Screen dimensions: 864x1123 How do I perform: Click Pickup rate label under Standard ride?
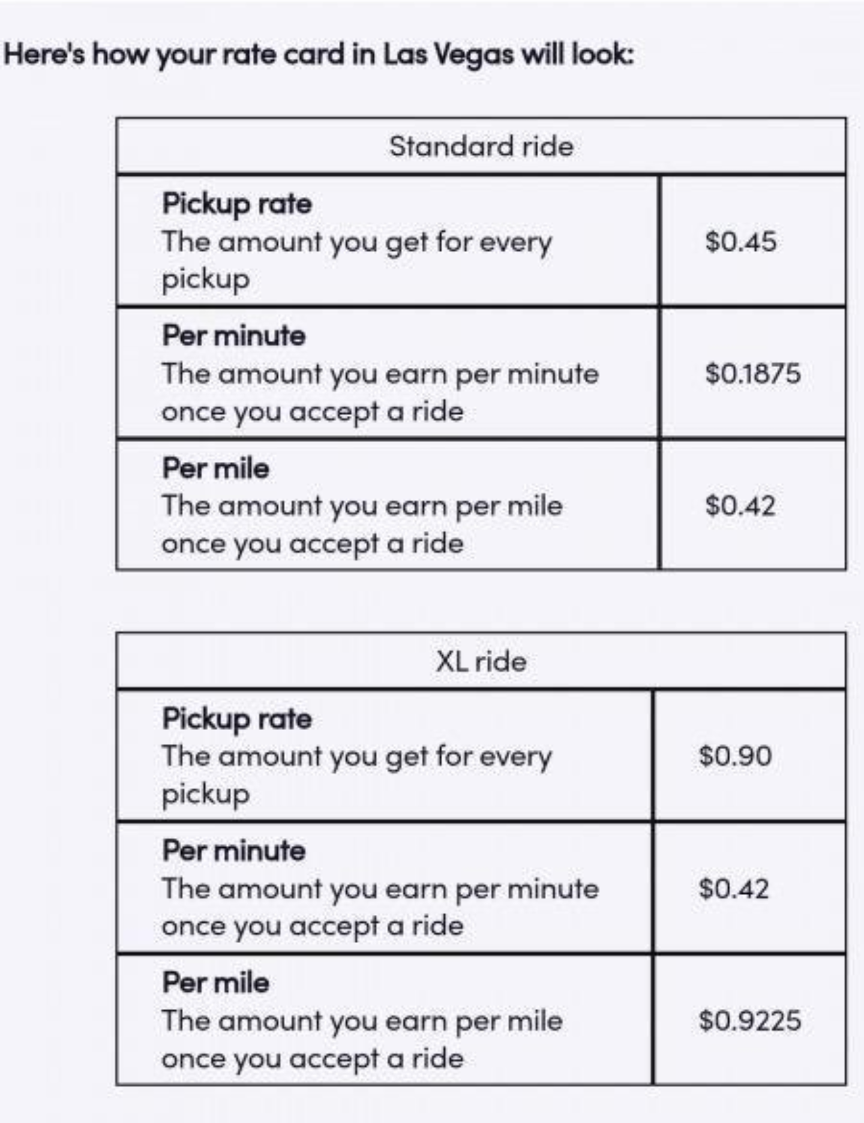tap(237, 204)
